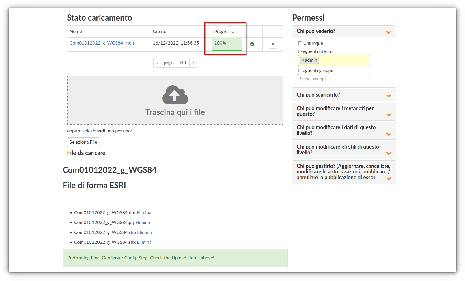Go to next page arrow
Viewport: 465px width, 281px height.
pos(193,63)
